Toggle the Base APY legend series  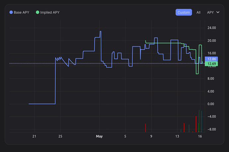click(19, 12)
